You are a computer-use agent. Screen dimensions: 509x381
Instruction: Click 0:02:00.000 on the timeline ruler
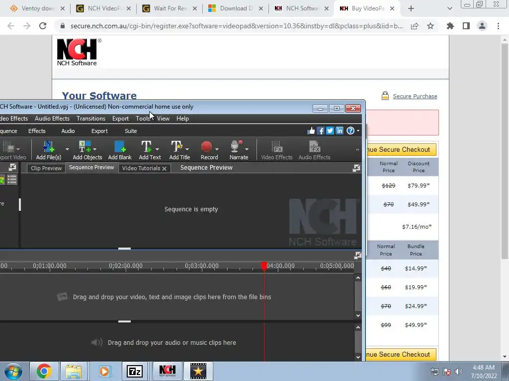(x=126, y=266)
